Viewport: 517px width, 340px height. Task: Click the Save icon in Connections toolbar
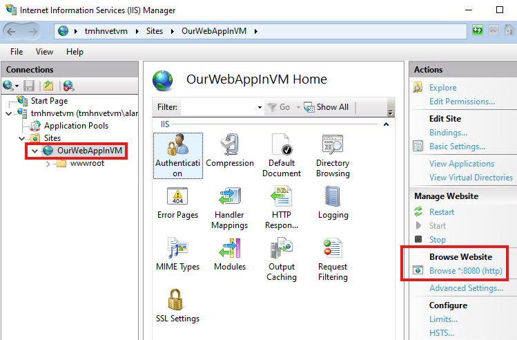(x=29, y=86)
